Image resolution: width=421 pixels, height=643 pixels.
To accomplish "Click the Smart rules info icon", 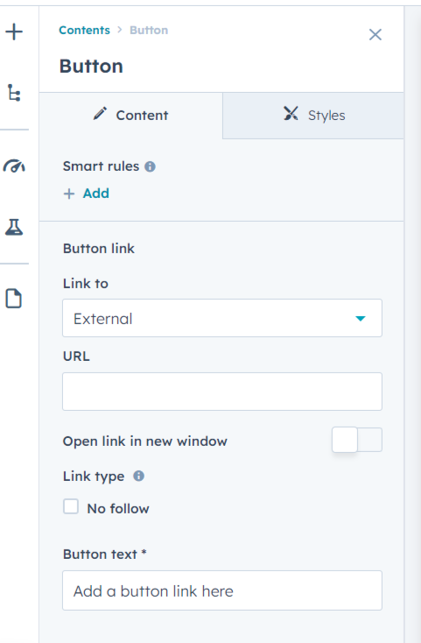I will [x=150, y=166].
